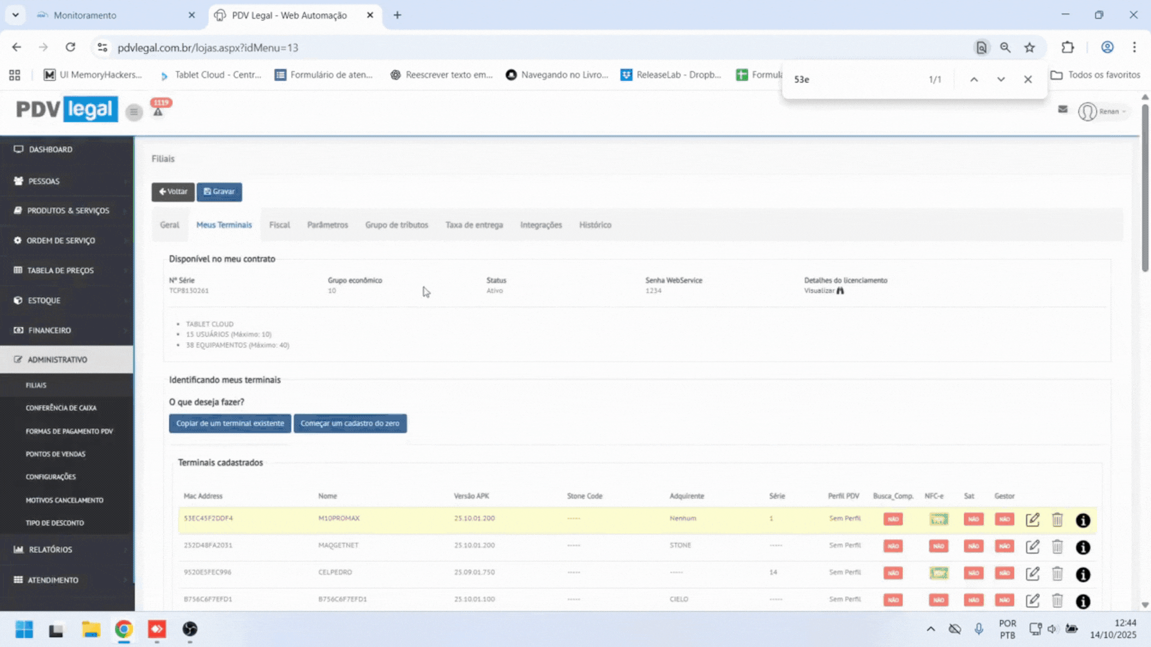
Task: Expand the Produtos & Serviços sidebar menu
Action: (68, 211)
